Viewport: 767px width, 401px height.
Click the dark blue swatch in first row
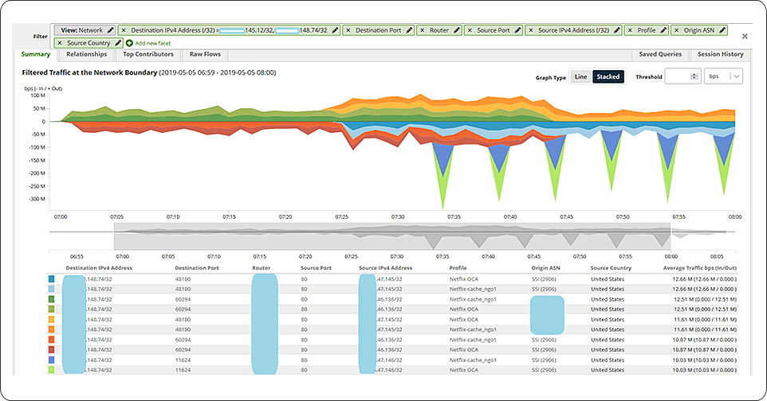coord(51,279)
